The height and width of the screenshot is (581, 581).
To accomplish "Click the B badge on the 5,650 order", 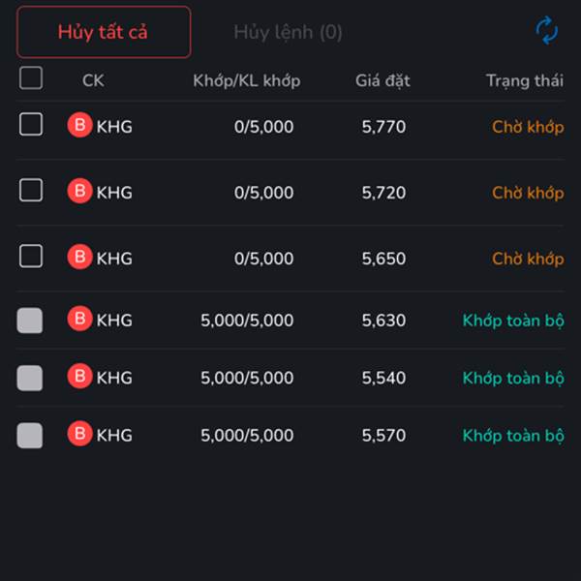I will (x=79, y=258).
